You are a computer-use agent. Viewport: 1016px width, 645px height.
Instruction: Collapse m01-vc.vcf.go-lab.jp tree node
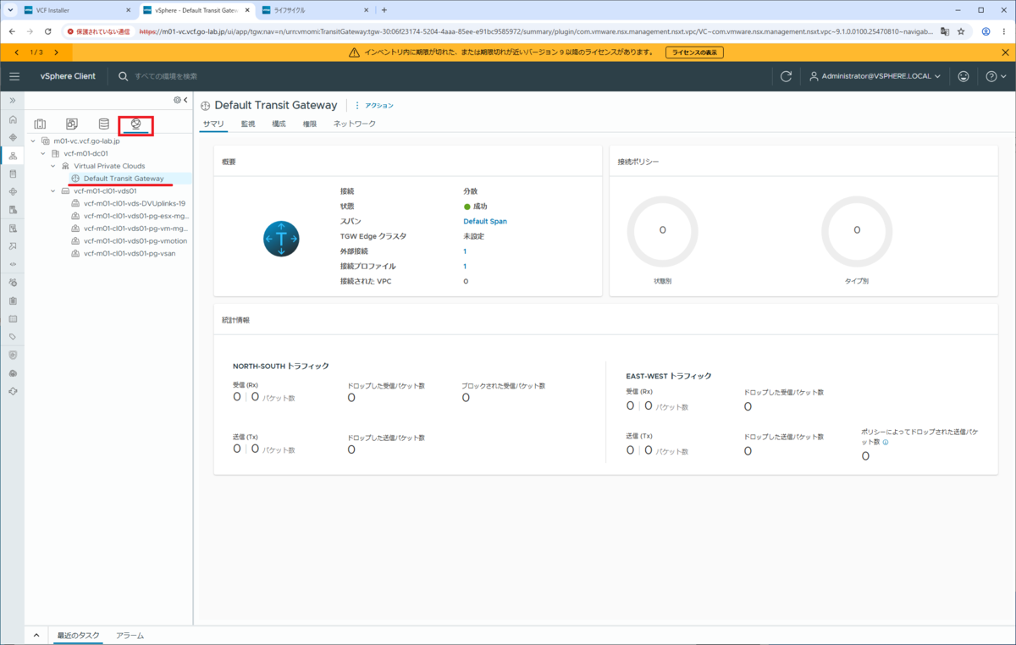click(x=33, y=141)
